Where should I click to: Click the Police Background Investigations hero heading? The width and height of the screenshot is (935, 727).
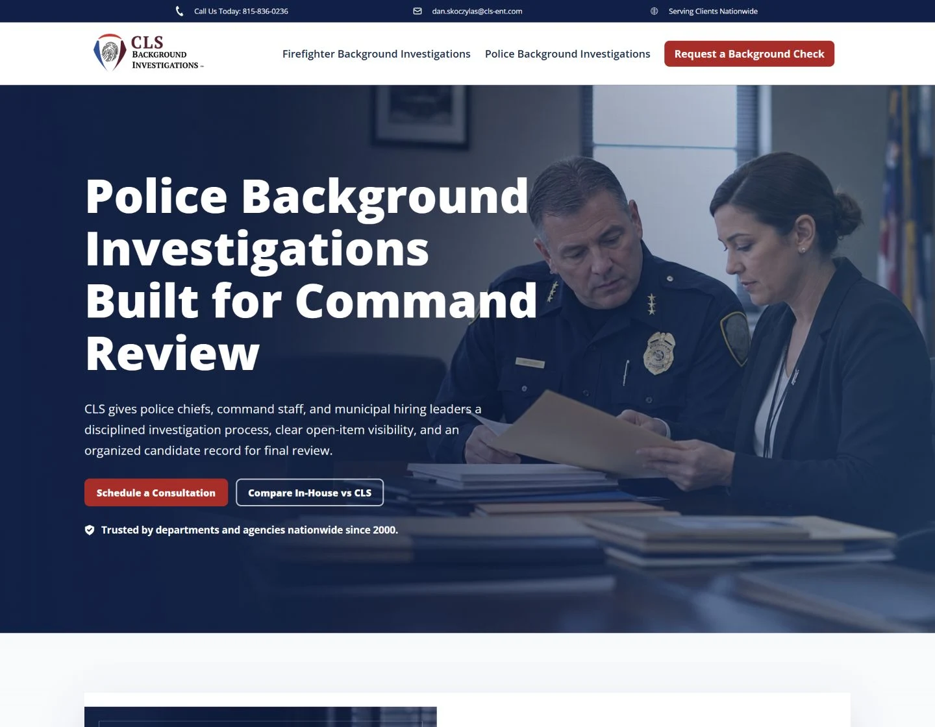[x=312, y=275]
